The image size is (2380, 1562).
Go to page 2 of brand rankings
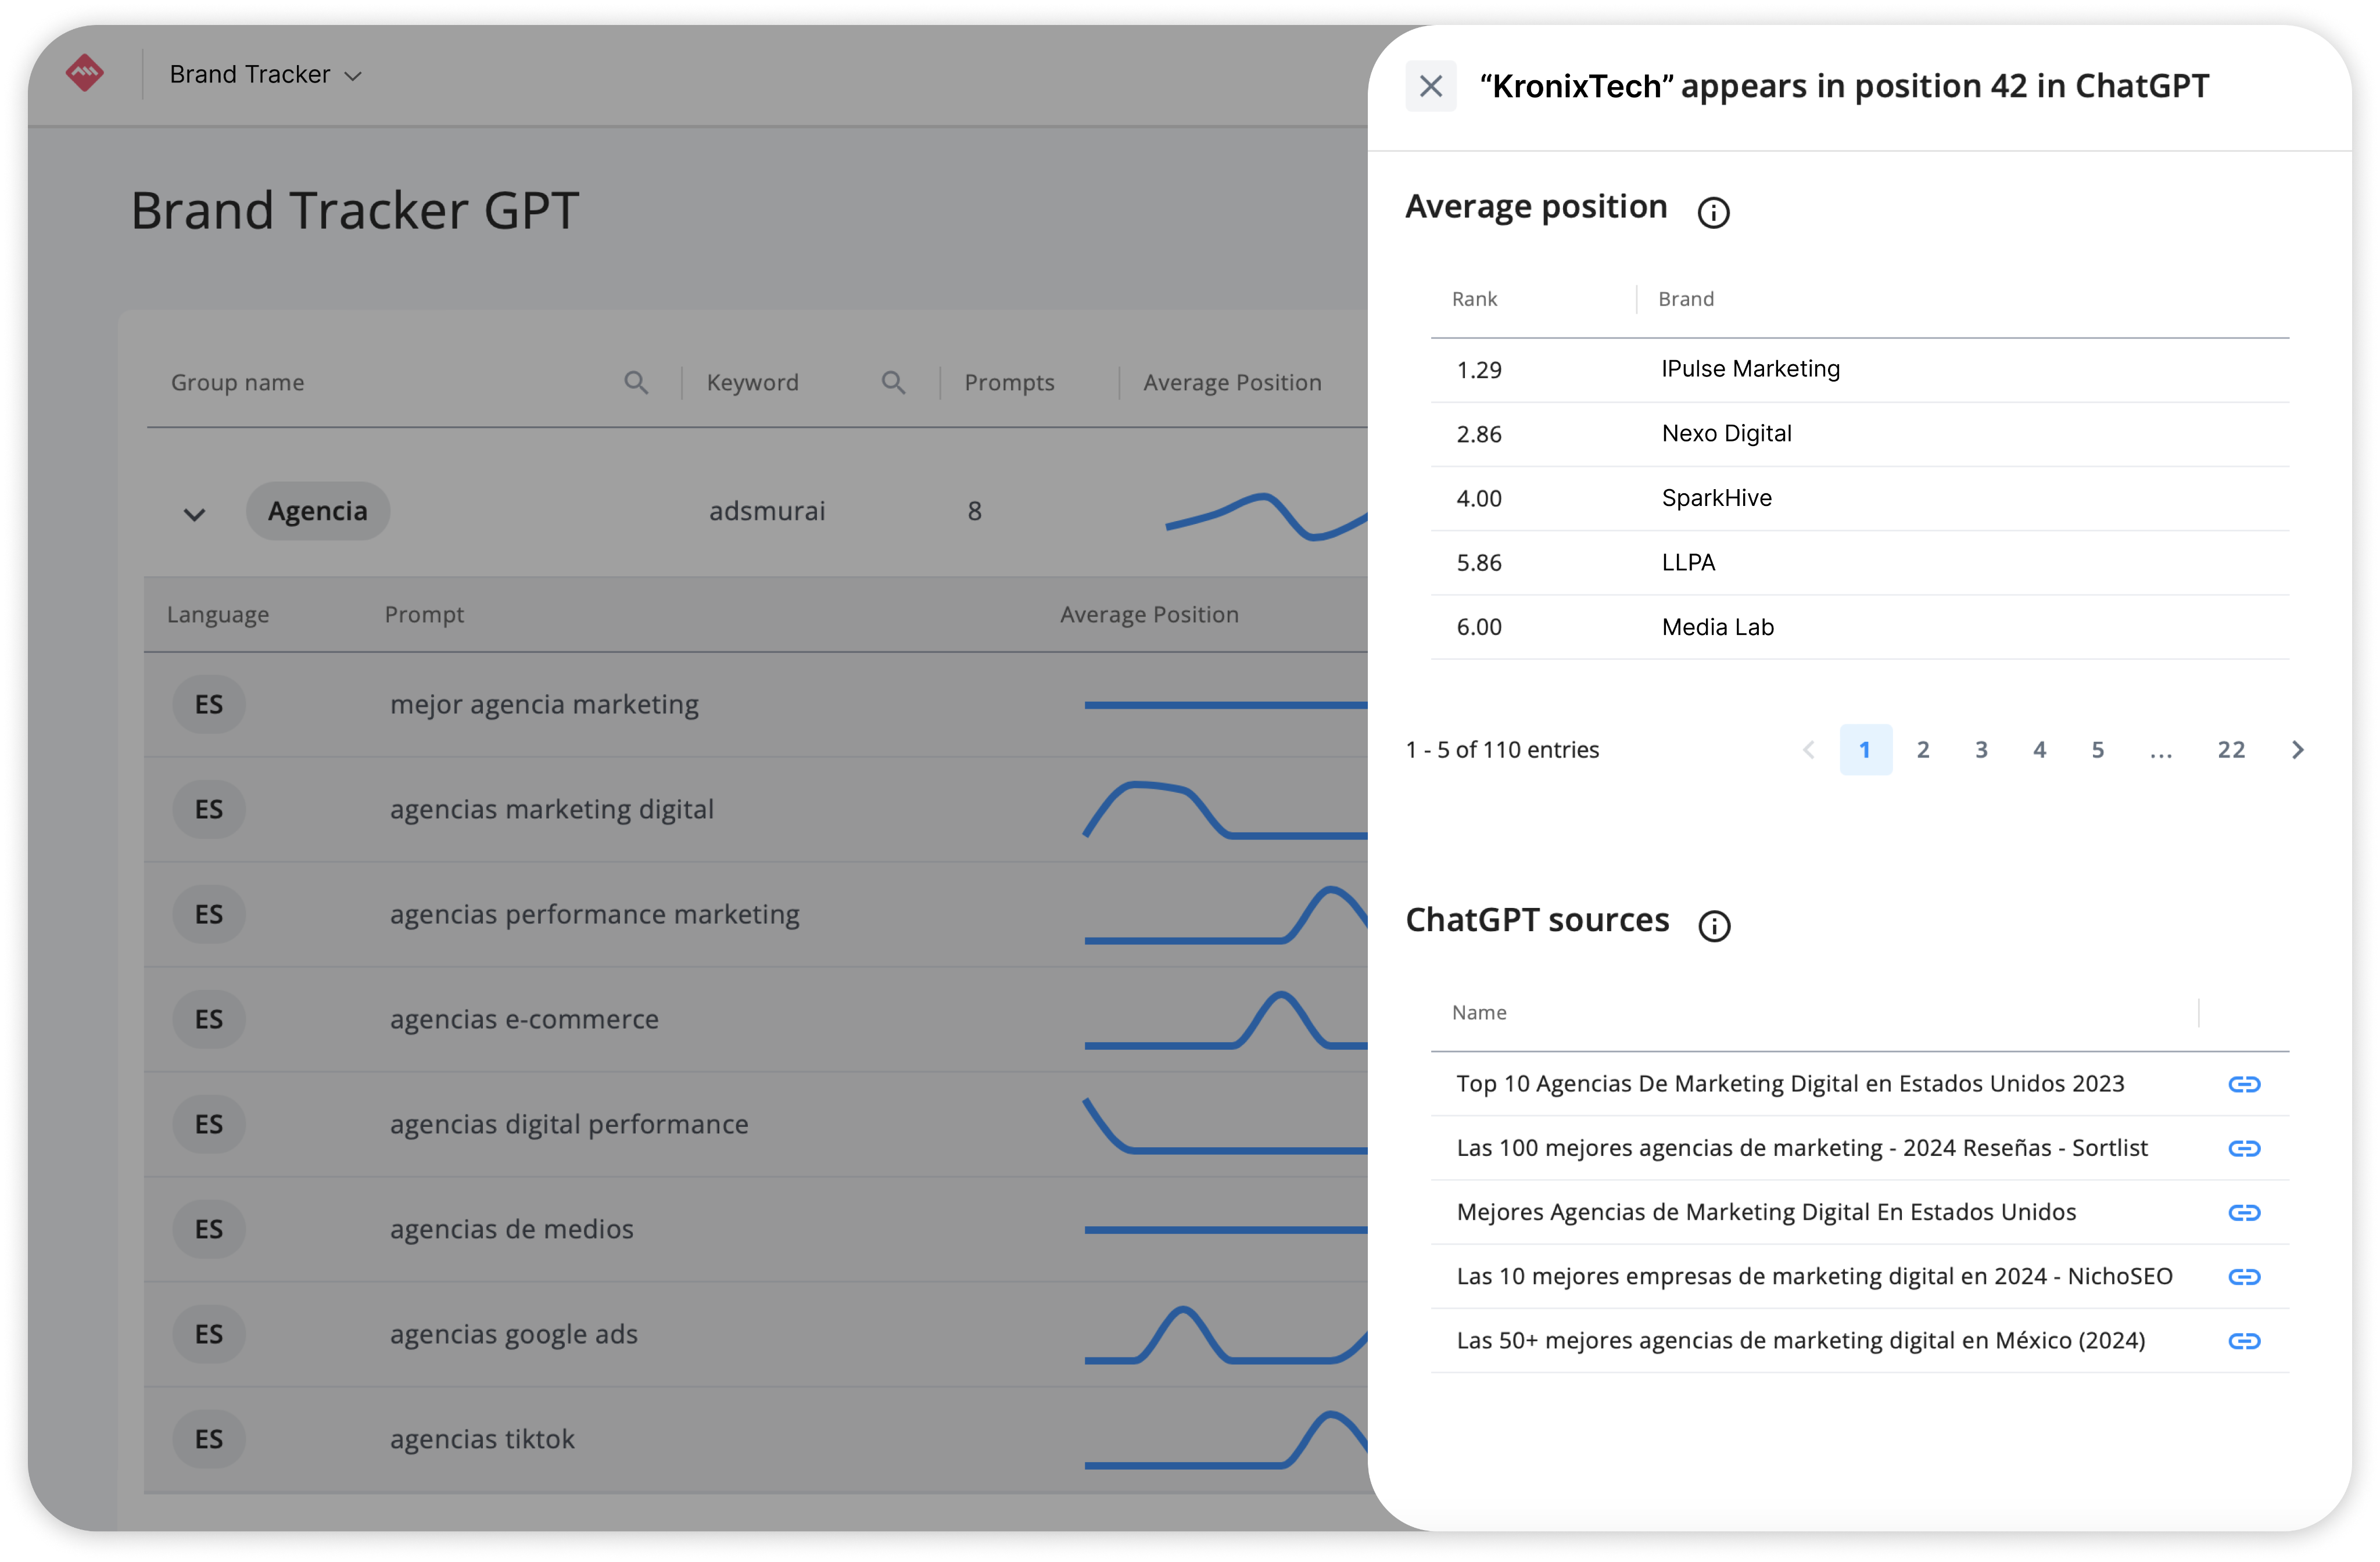(1923, 750)
